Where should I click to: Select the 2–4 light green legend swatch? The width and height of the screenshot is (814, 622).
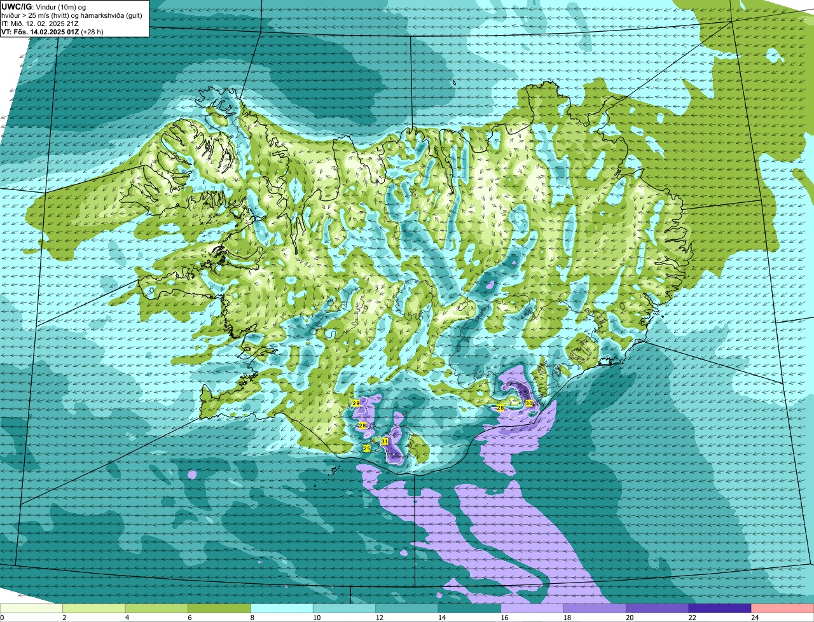94,608
